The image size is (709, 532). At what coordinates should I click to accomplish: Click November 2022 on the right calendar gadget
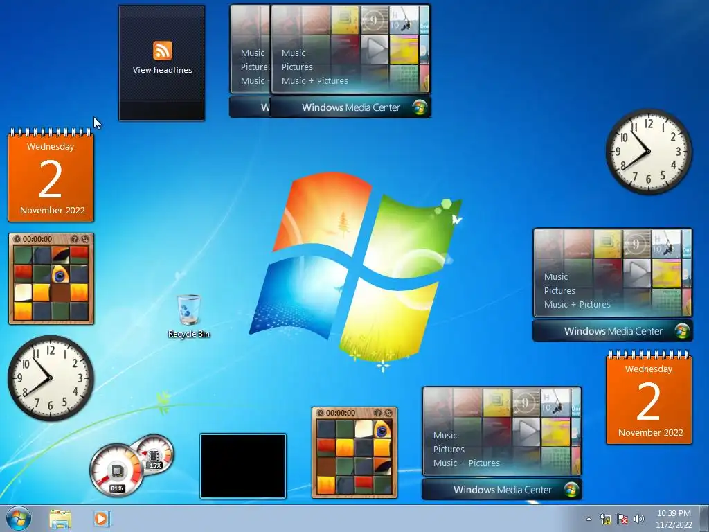click(651, 433)
